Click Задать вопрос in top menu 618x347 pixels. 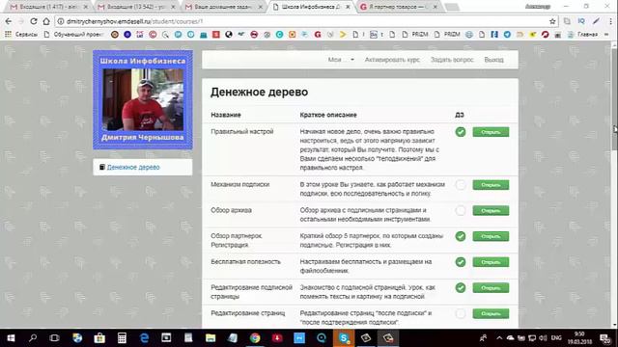pos(452,60)
